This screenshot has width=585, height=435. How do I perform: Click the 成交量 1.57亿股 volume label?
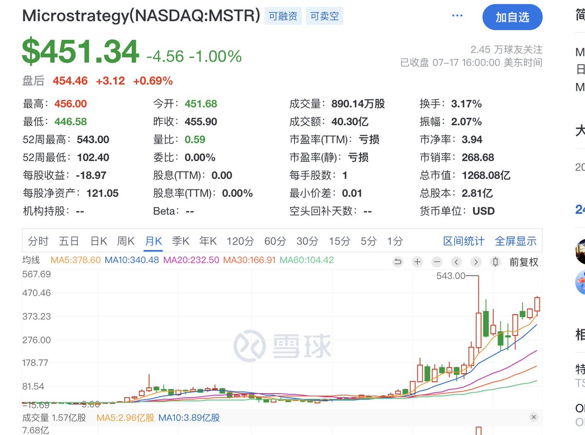tap(55, 417)
